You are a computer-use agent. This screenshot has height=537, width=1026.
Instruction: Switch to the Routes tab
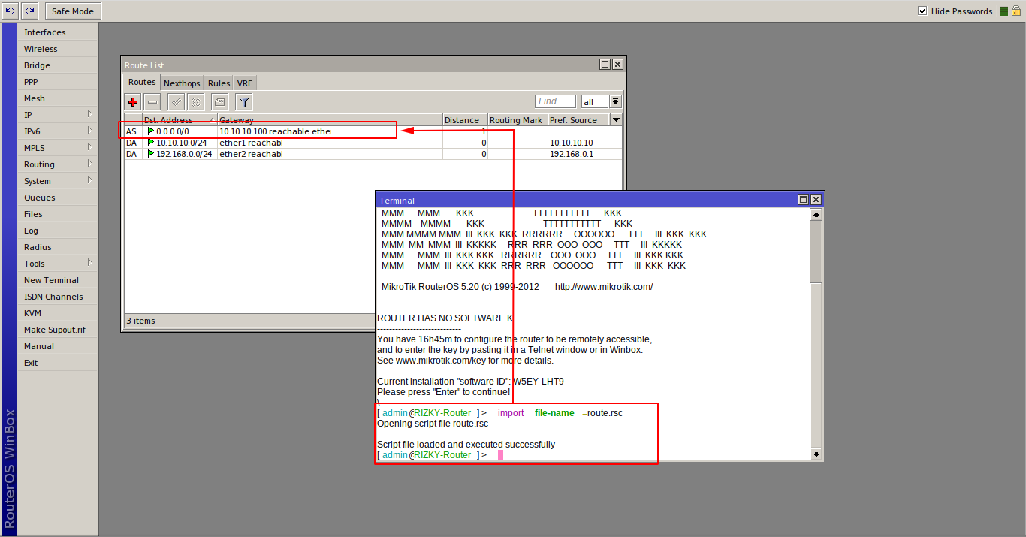[x=142, y=82]
